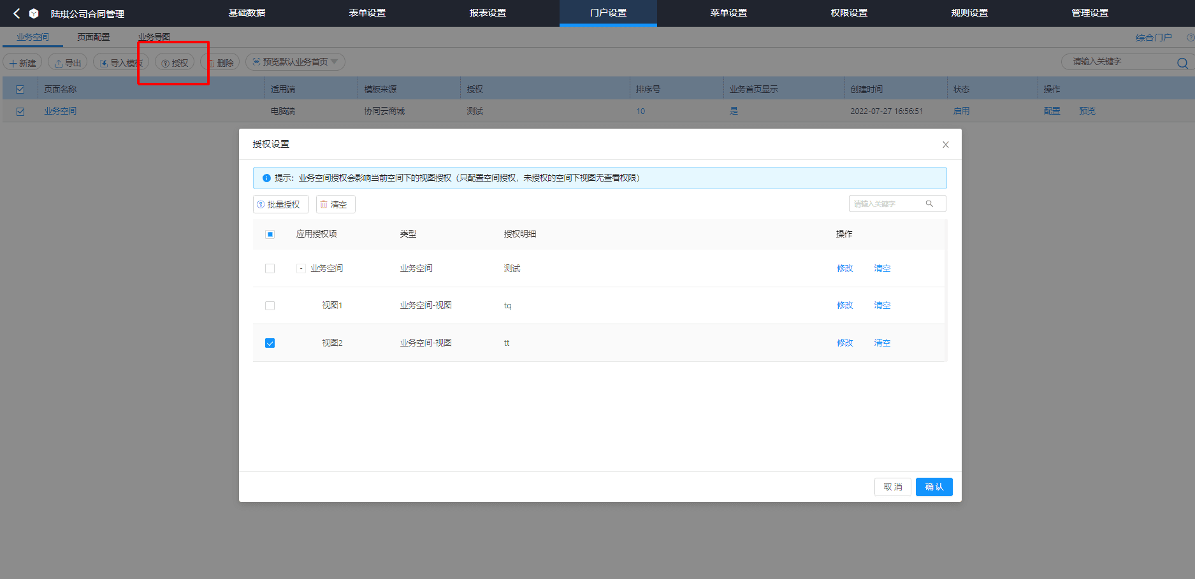Viewport: 1195px width, 579px height.
Task: Open the 业务空间 link in the page table
Action: click(61, 111)
